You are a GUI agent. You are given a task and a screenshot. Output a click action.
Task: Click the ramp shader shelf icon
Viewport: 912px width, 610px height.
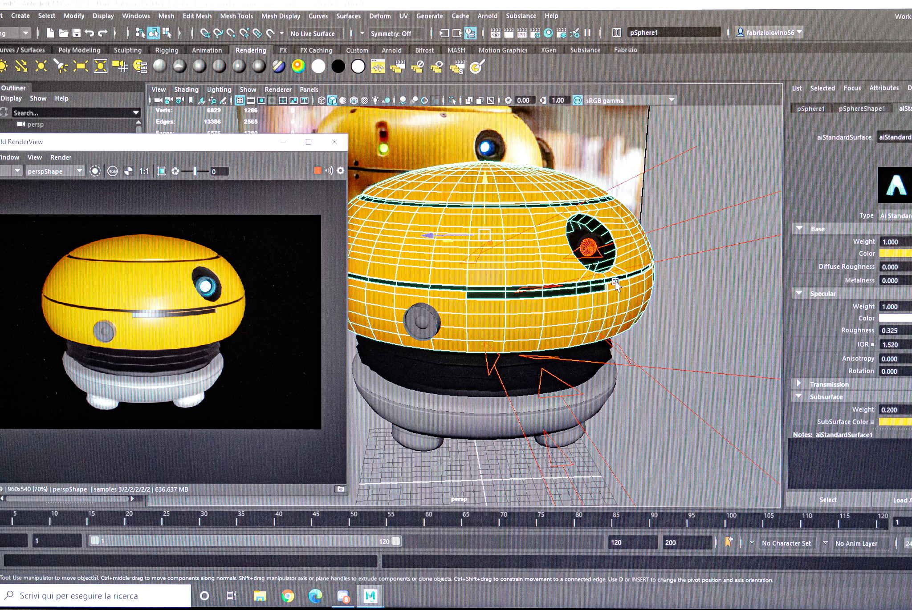click(298, 67)
